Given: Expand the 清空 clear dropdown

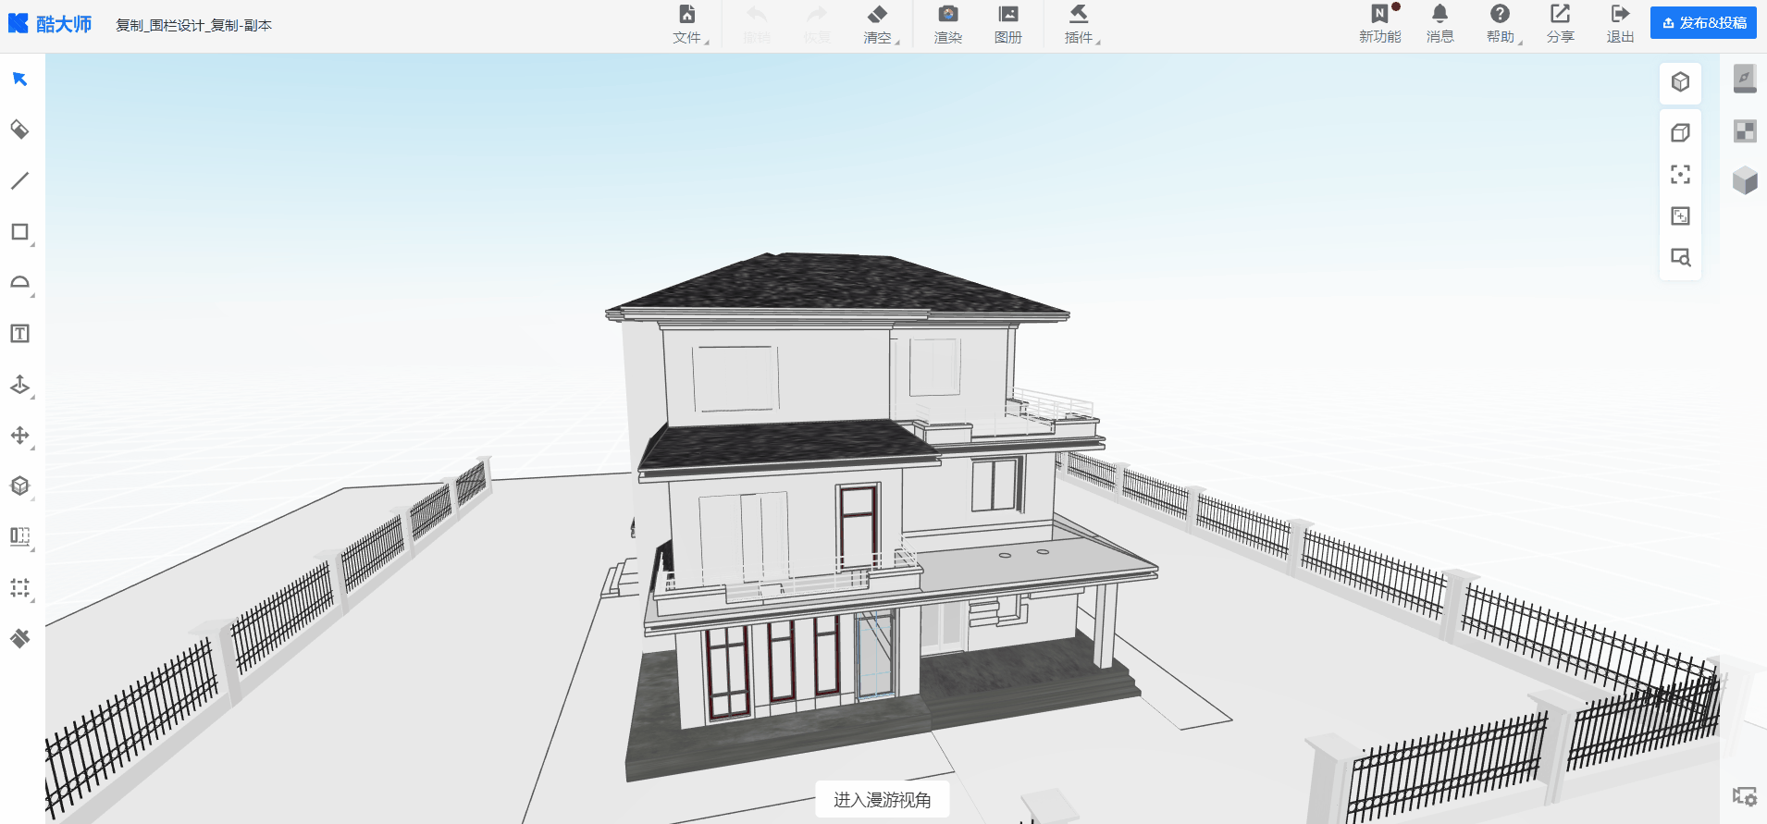Looking at the screenshot, I should (878, 25).
